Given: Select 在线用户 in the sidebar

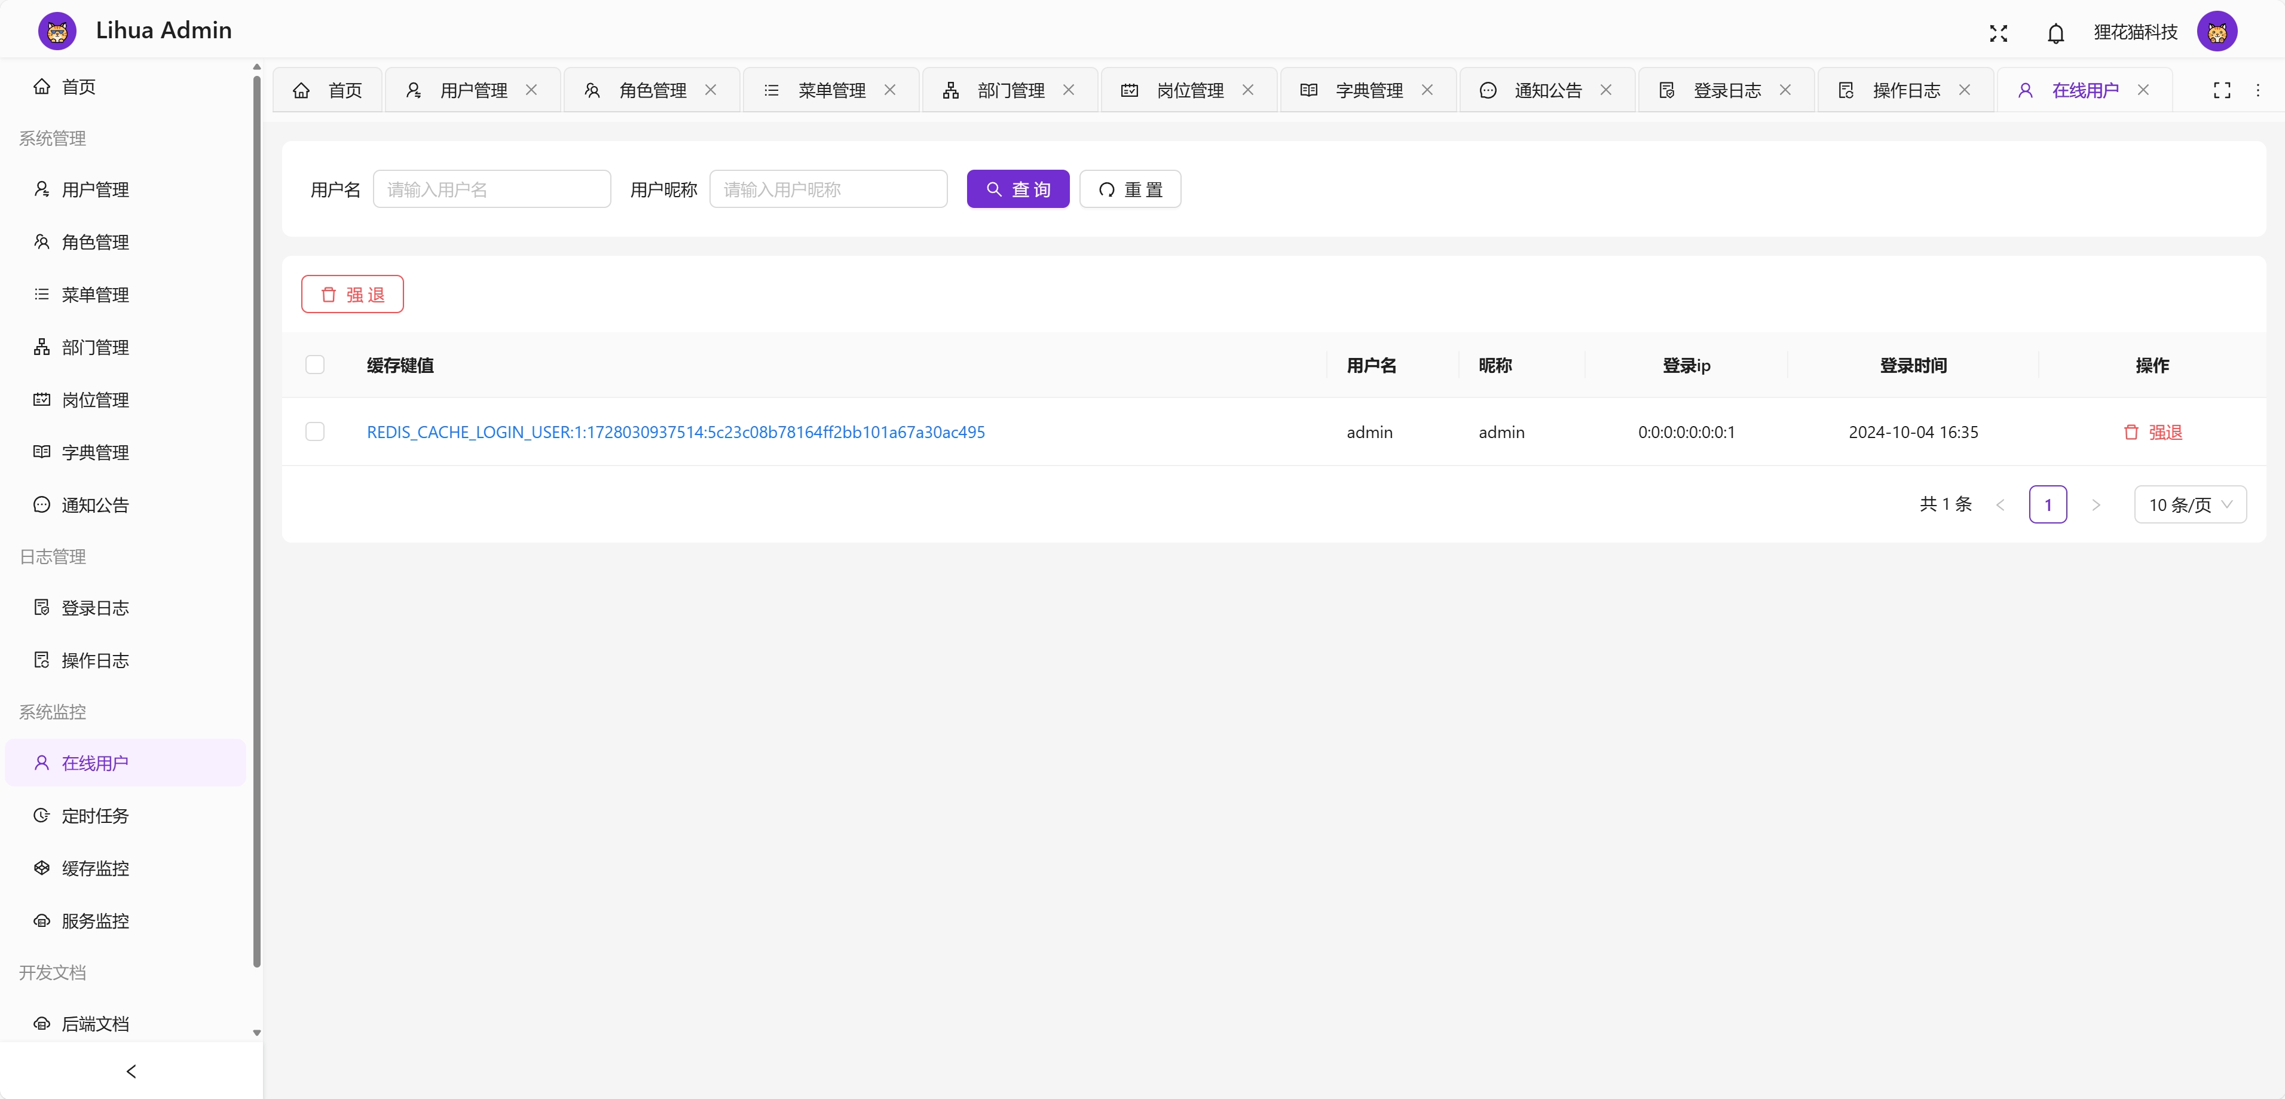Looking at the screenshot, I should coord(125,762).
